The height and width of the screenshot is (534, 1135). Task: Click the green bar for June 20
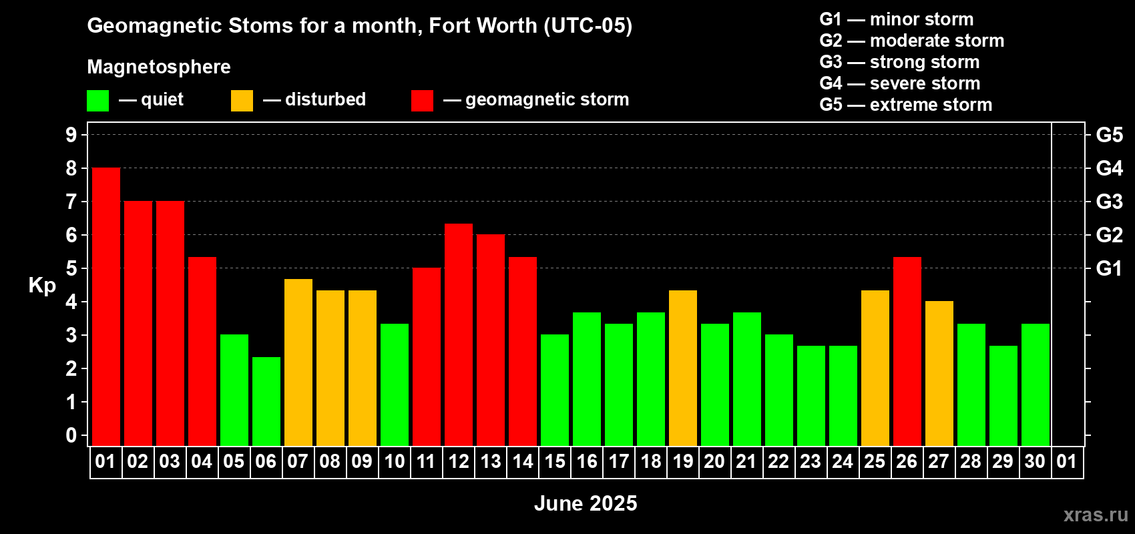pos(715,384)
